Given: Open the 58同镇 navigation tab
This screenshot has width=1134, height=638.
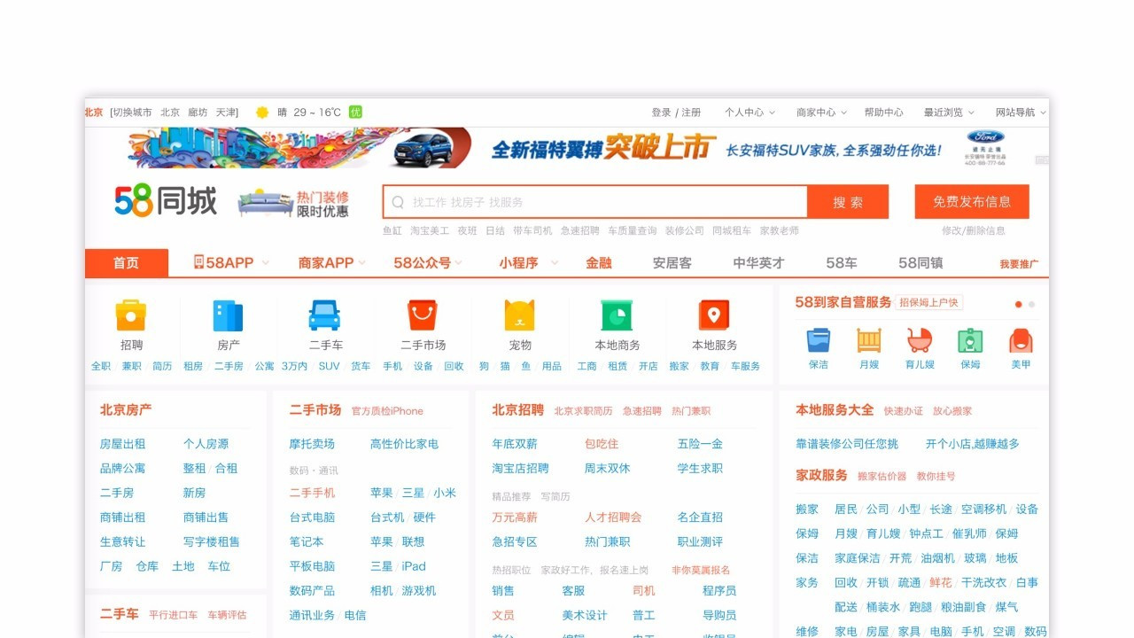Looking at the screenshot, I should tap(920, 263).
